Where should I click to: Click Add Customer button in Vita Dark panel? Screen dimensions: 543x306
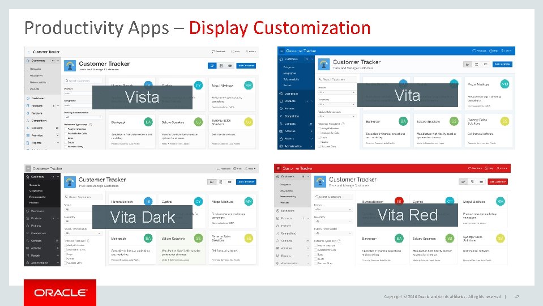pos(246,181)
